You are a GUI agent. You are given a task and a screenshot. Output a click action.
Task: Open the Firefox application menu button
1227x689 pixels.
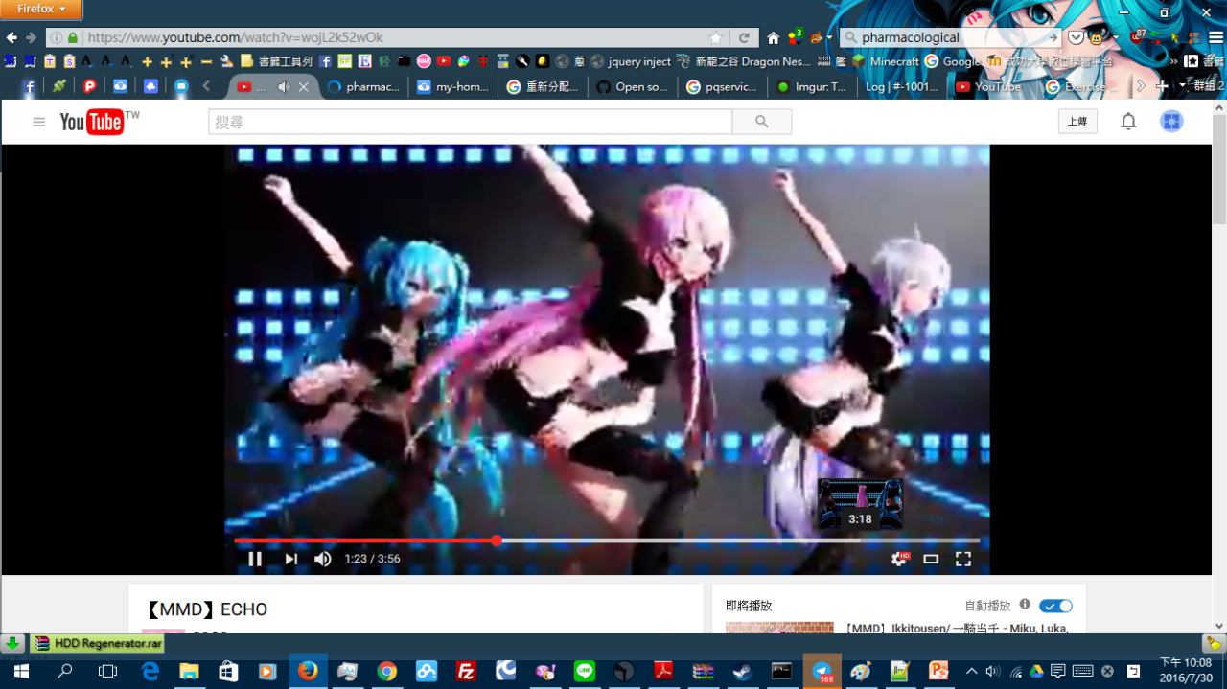tap(41, 9)
